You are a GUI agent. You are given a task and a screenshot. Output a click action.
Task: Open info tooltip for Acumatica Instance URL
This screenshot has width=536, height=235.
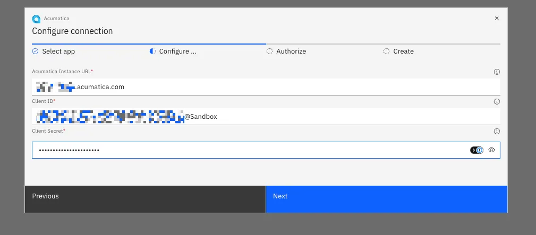[497, 72]
